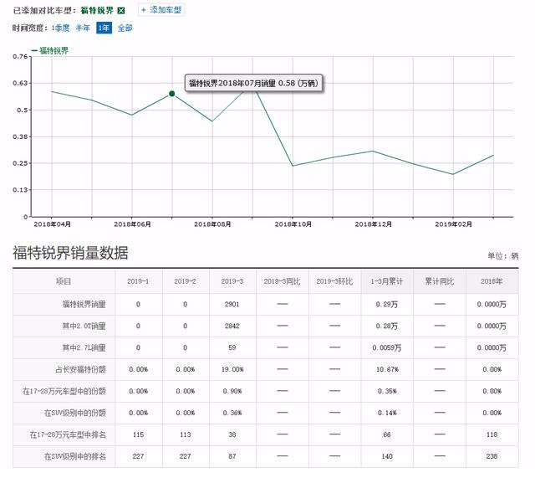Click the 2018年10月 x-axis label
Image resolution: width=535 pixels, height=478 pixels.
[x=293, y=224]
